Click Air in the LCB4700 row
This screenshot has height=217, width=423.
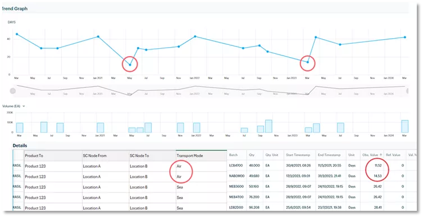point(179,166)
